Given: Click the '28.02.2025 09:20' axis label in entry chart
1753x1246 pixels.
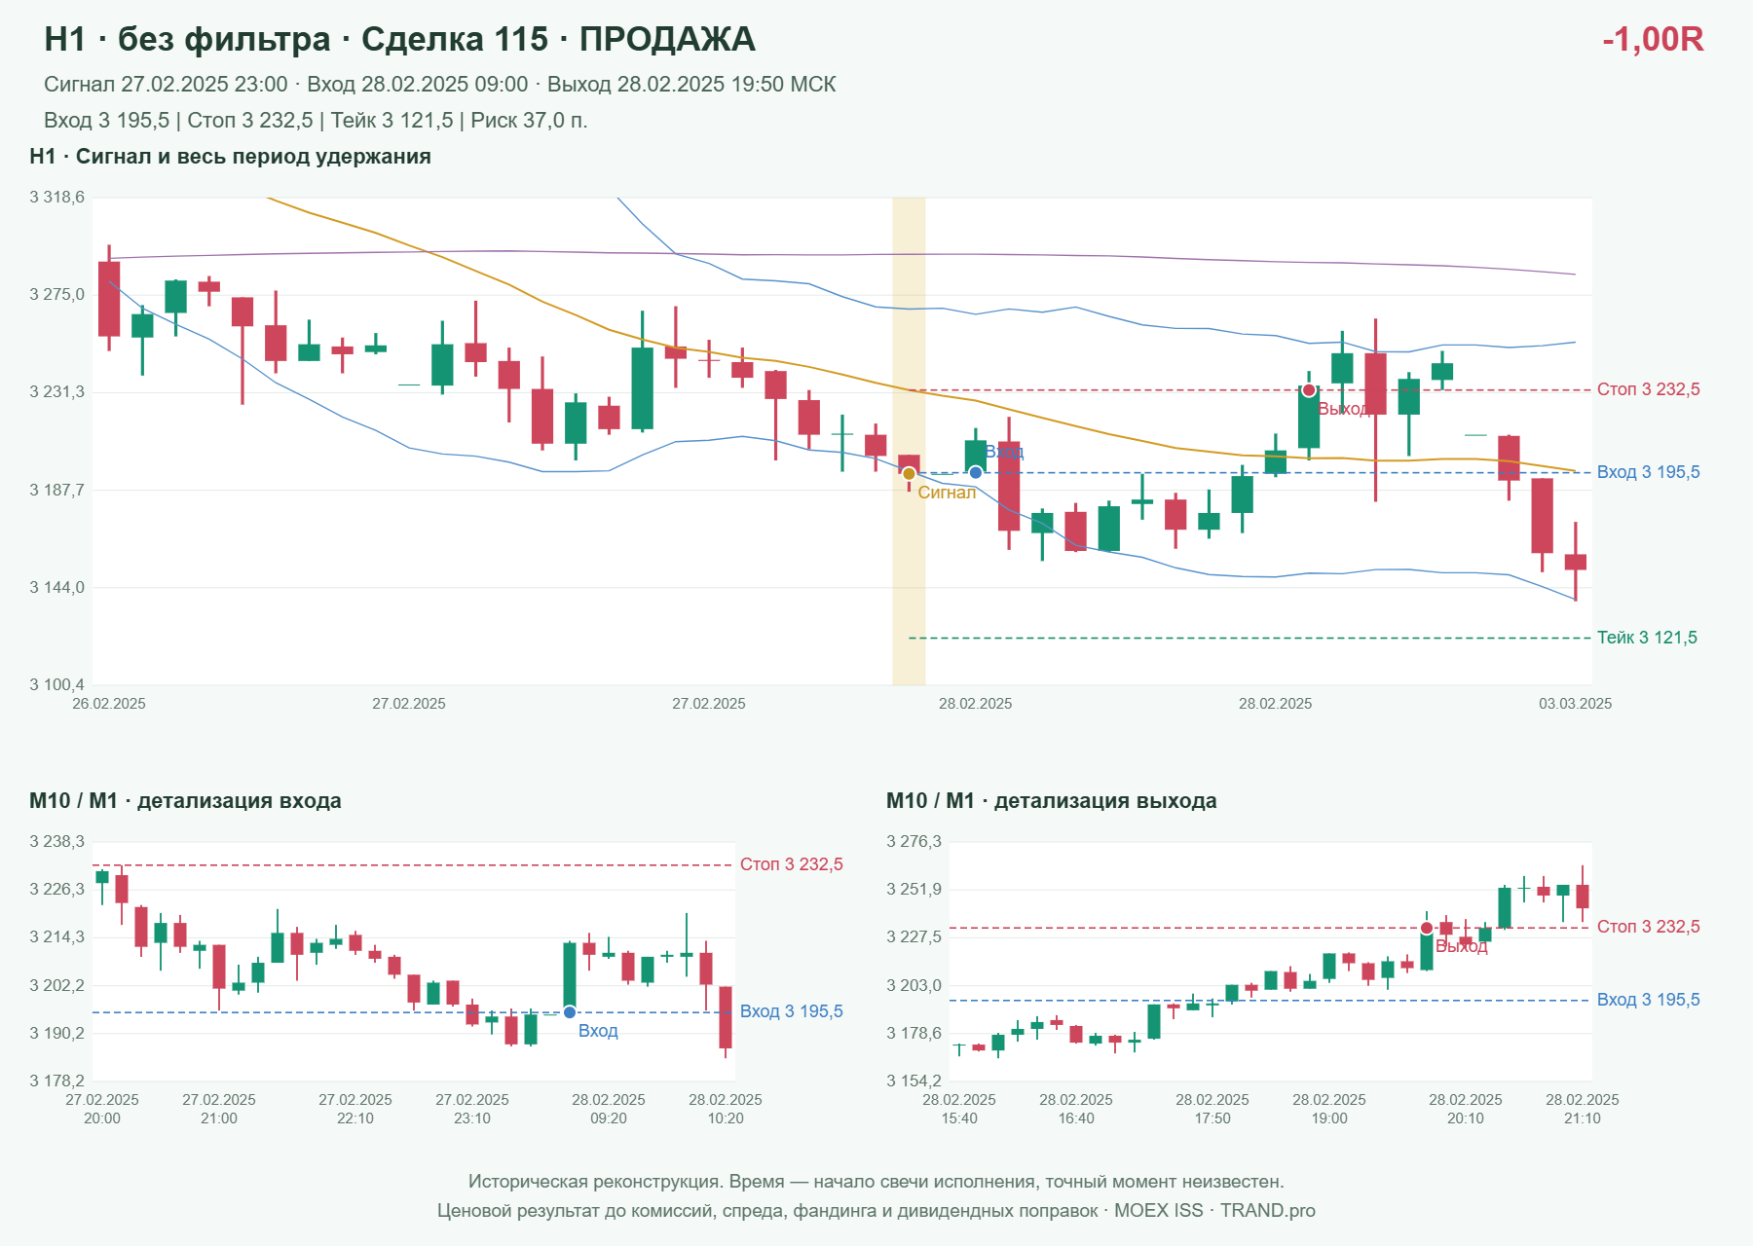Looking at the screenshot, I should (609, 1109).
